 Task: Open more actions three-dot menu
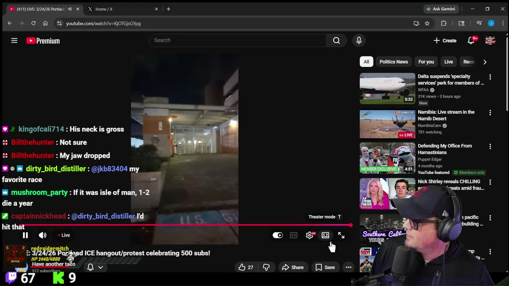tap(348, 267)
